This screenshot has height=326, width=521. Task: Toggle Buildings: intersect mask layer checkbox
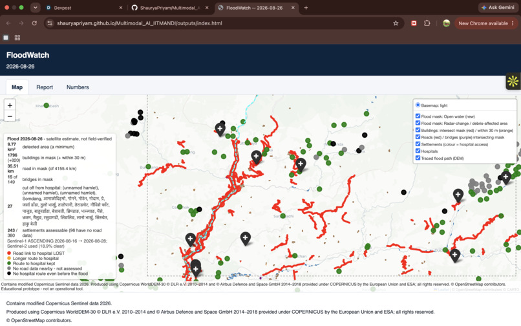click(418, 130)
